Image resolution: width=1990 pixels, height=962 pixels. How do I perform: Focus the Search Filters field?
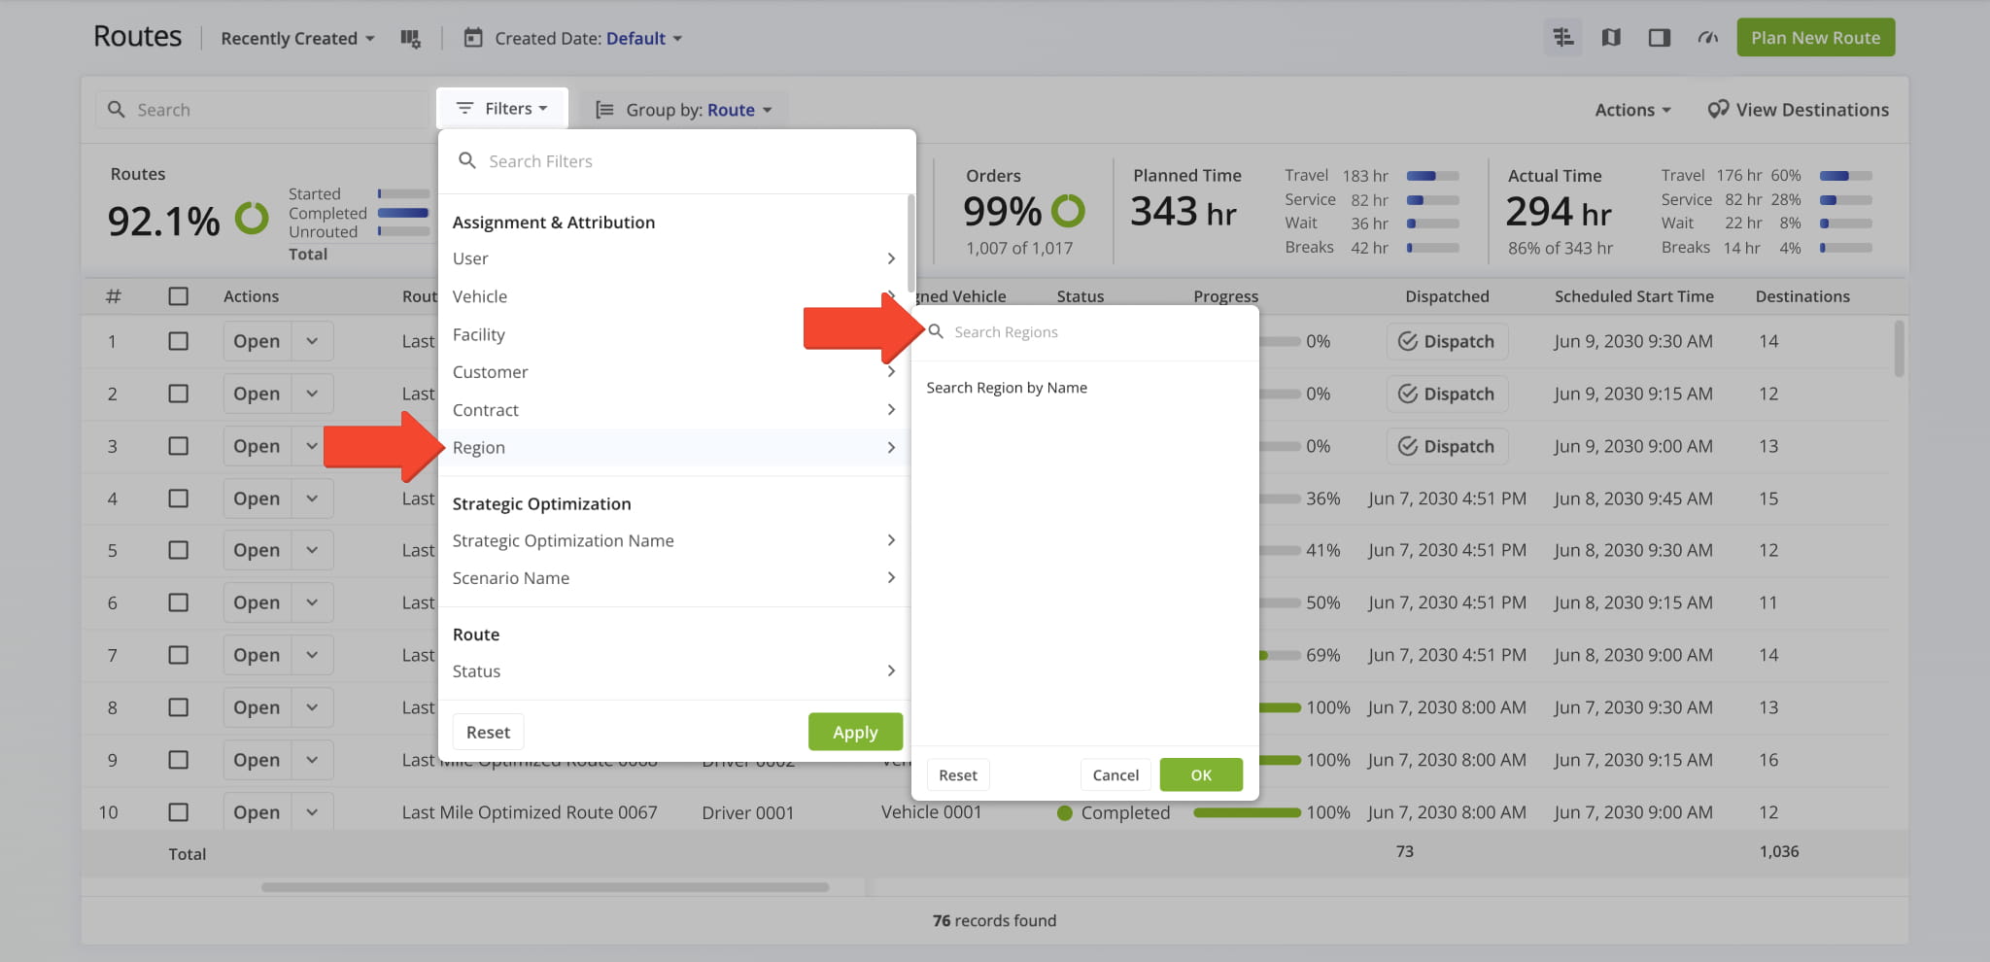pyautogui.click(x=676, y=160)
